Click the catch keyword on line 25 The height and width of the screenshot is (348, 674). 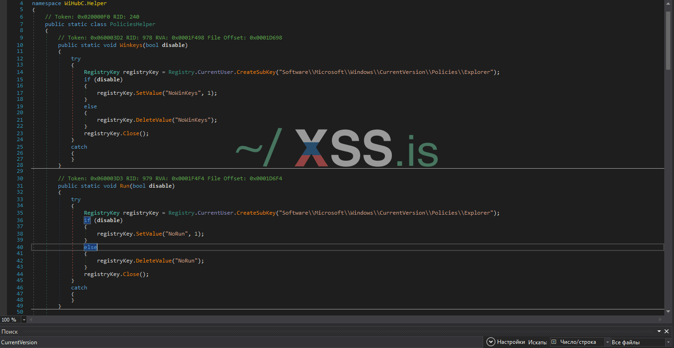click(x=79, y=147)
